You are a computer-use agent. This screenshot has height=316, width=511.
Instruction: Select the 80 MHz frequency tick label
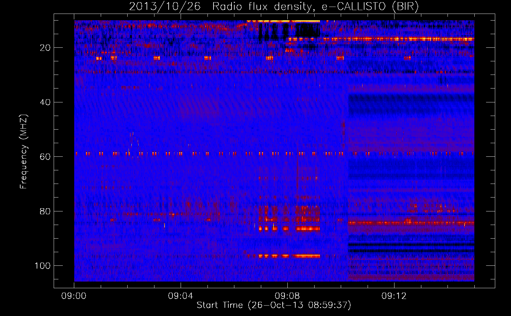click(x=45, y=211)
